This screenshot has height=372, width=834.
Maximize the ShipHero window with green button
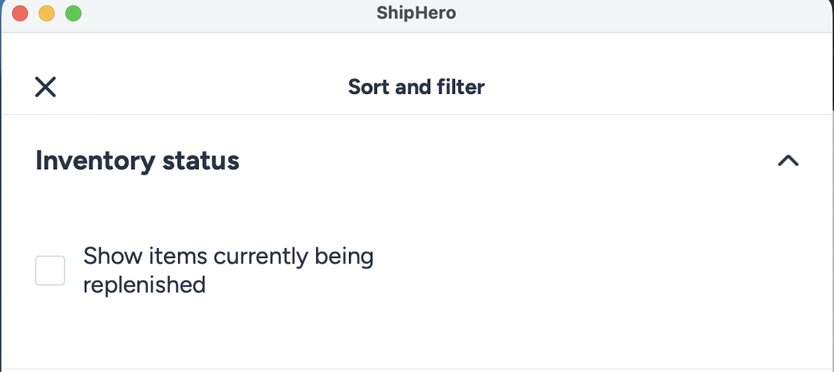coord(73,13)
